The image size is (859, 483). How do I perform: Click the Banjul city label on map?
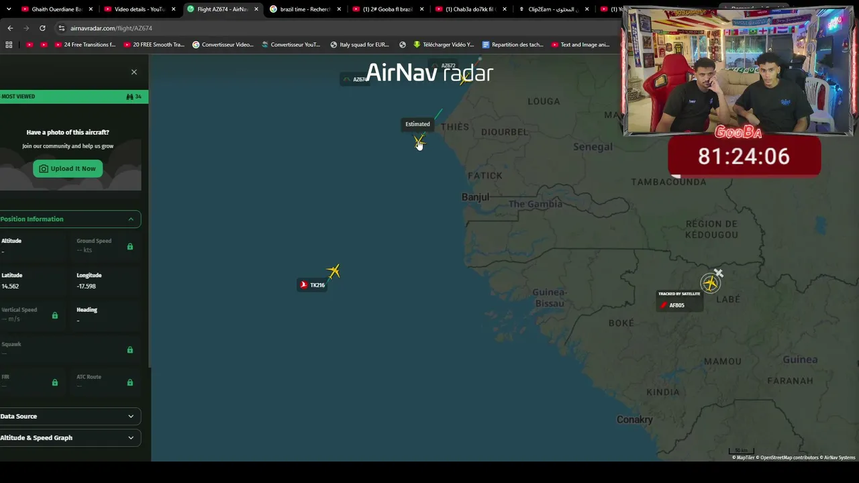tap(475, 197)
